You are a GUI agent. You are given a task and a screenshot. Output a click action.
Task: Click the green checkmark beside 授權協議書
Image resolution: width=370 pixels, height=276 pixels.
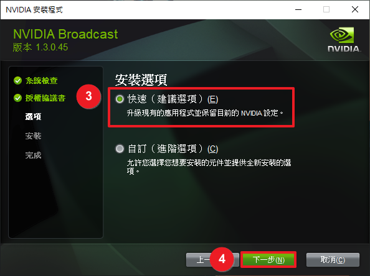[x=17, y=98]
